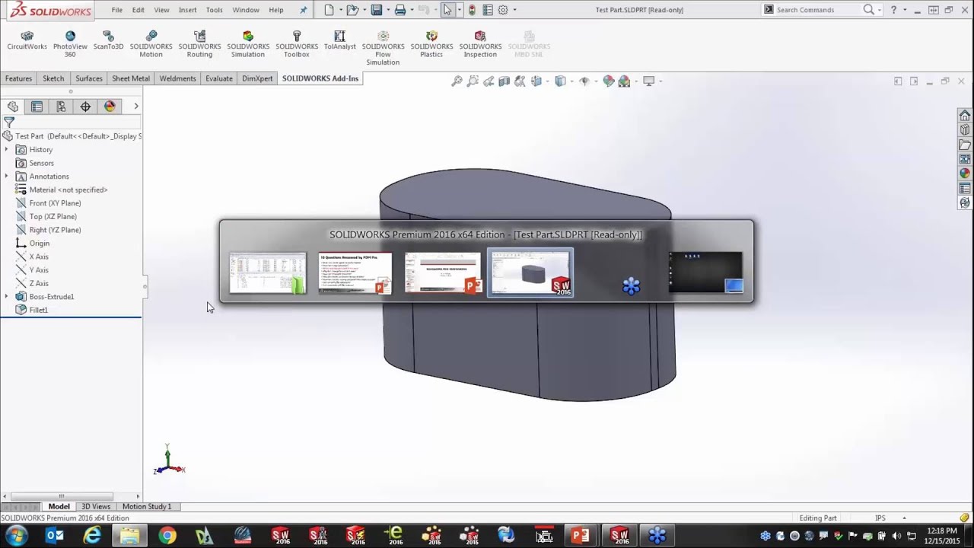
Task: Expand more manager tabs with the arrow
Action: 136,107
